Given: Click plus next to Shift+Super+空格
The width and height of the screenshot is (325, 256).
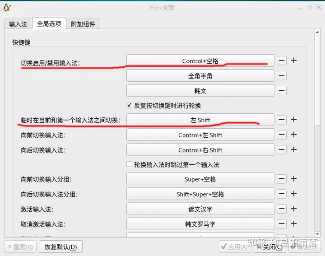Looking at the screenshot, I should pyautogui.click(x=294, y=194).
